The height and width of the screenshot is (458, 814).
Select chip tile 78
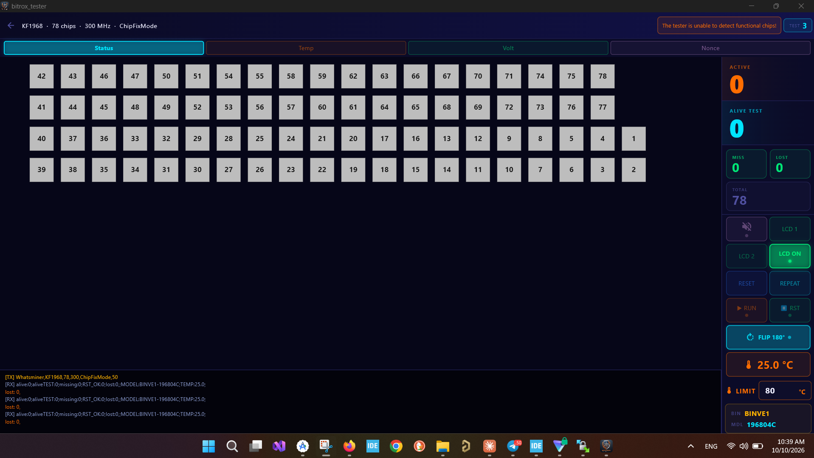[603, 76]
